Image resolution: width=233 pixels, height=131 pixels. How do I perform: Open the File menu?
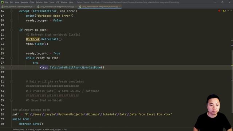click(x=7, y=2)
